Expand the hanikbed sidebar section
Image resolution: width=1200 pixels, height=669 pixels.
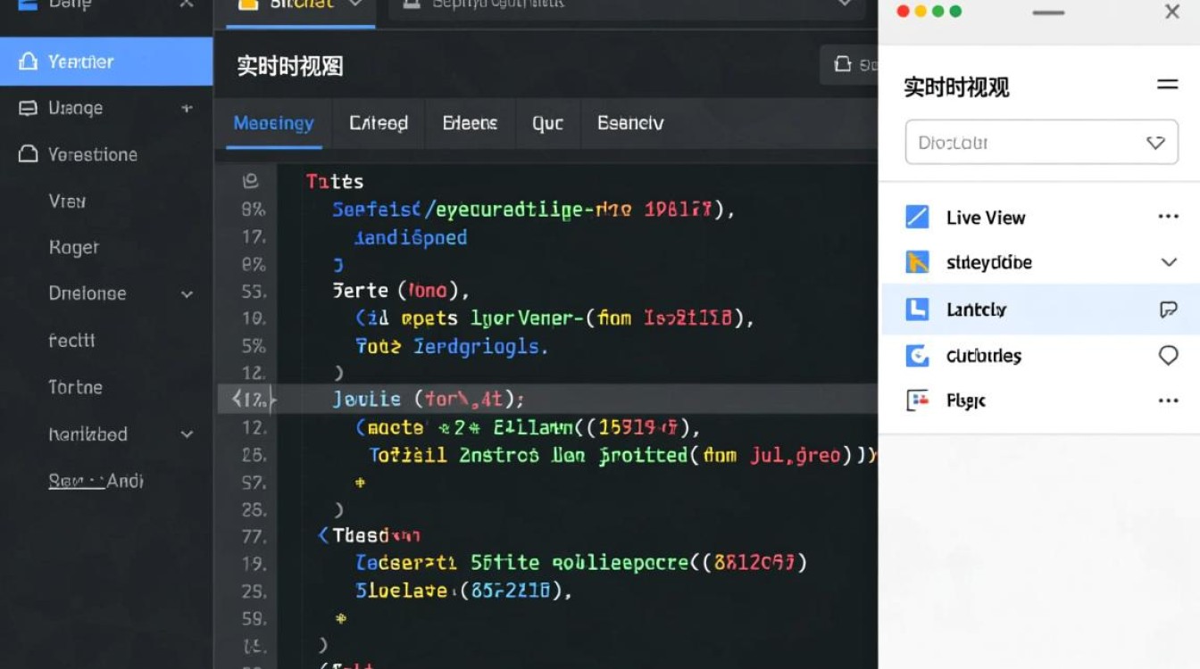187,434
